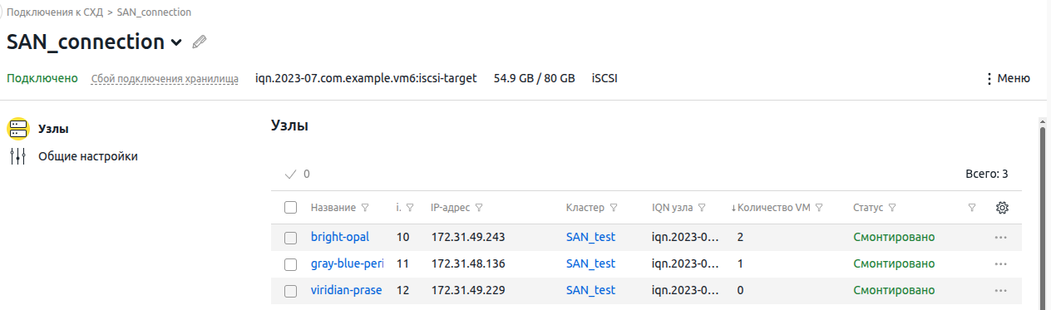The height and width of the screenshot is (310, 1051).
Task: Tick the checkbox for gray-blue-peri row
Action: point(290,264)
